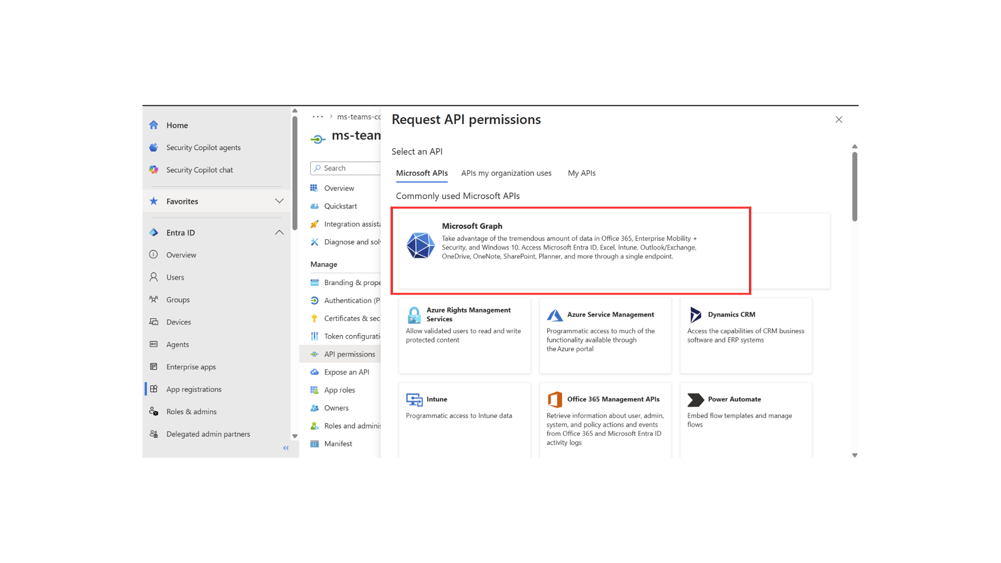Collapse the sidebar with double-chevron button
1001x563 pixels.
pos(286,448)
